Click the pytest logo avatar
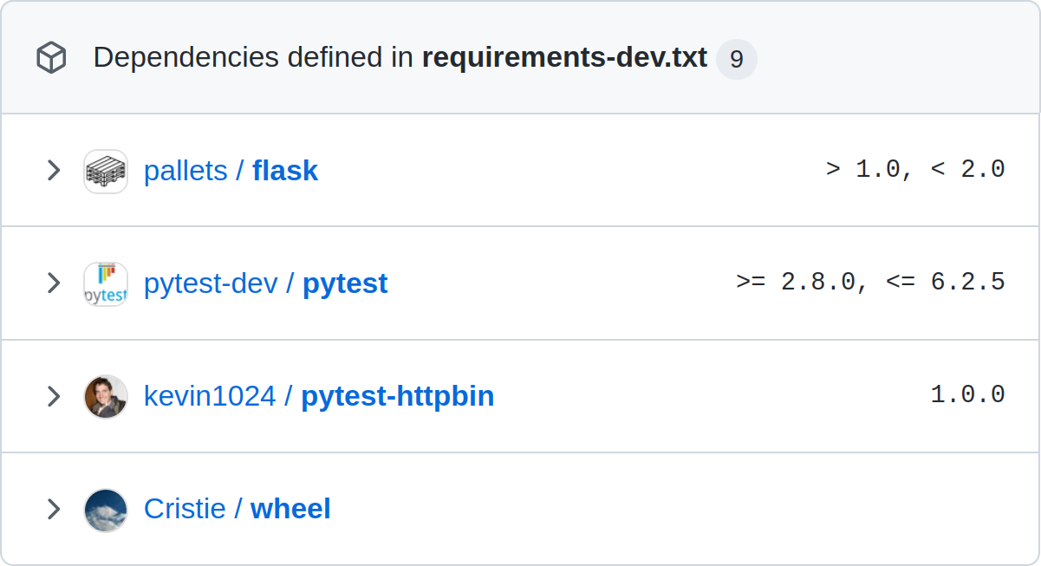This screenshot has height=566, width=1041. point(106,283)
